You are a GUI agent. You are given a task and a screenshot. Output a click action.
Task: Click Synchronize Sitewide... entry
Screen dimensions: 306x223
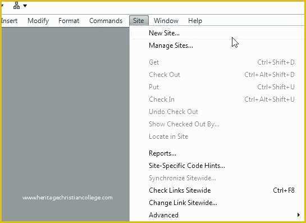[x=216, y=178]
